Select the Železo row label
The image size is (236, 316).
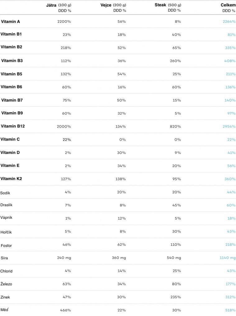tap(6, 284)
